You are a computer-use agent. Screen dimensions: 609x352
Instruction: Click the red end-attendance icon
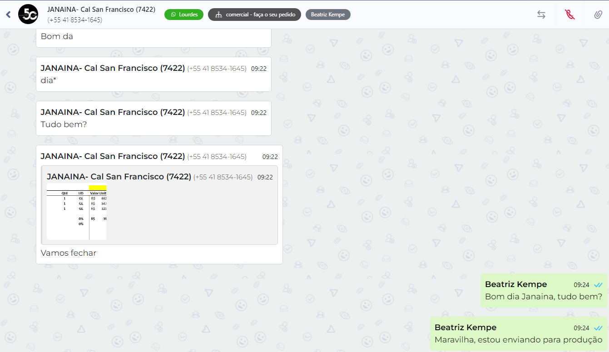click(x=569, y=15)
